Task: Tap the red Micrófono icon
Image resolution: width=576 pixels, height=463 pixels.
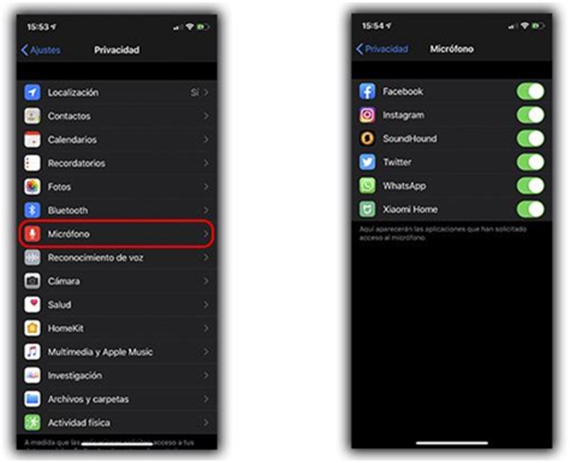Action: point(32,234)
